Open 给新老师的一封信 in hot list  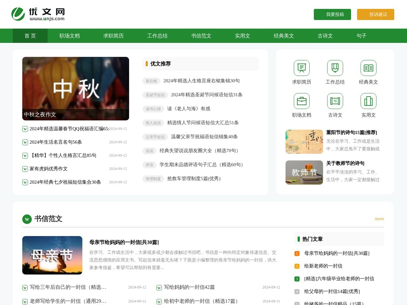[323, 266]
